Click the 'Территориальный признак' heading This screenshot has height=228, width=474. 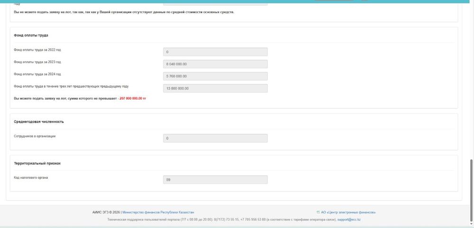coord(37,163)
